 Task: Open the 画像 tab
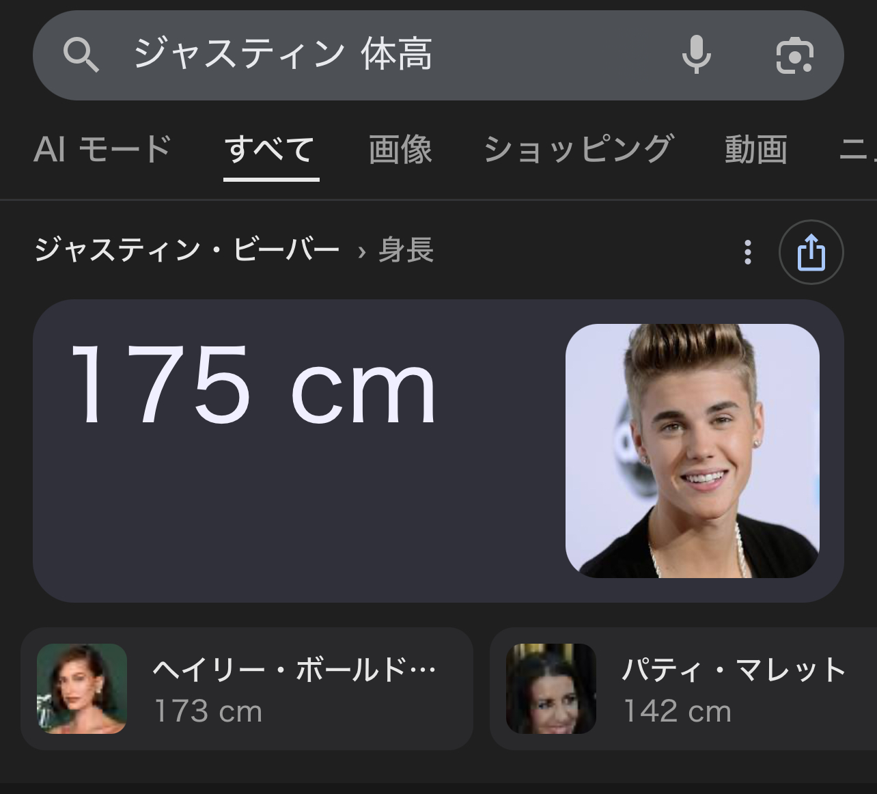pos(400,149)
